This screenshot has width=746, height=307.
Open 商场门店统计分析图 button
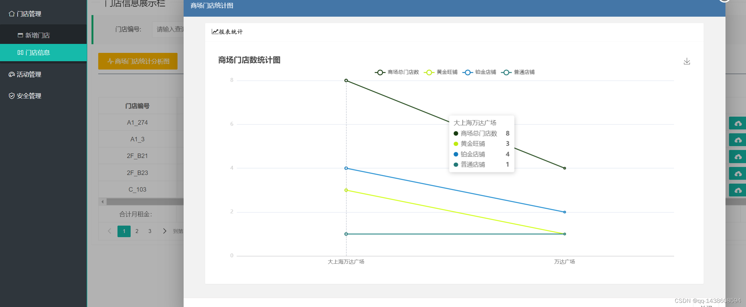pyautogui.click(x=138, y=61)
